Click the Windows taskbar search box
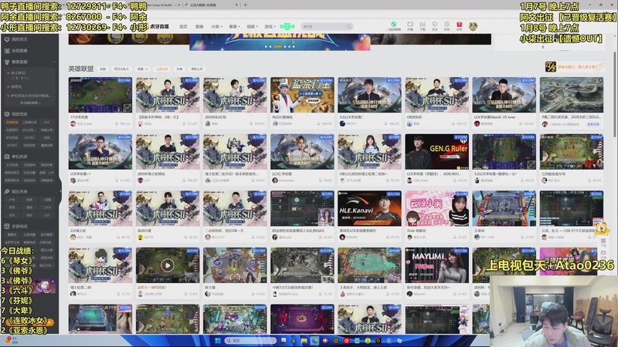Image resolution: width=618 pixels, height=347 pixels. tap(250, 341)
